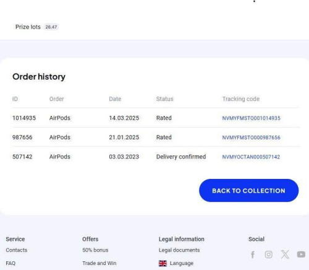The image size is (309, 270).
Task: Open tracking code NVMYFMST0001014935
Action: pyautogui.click(x=251, y=118)
